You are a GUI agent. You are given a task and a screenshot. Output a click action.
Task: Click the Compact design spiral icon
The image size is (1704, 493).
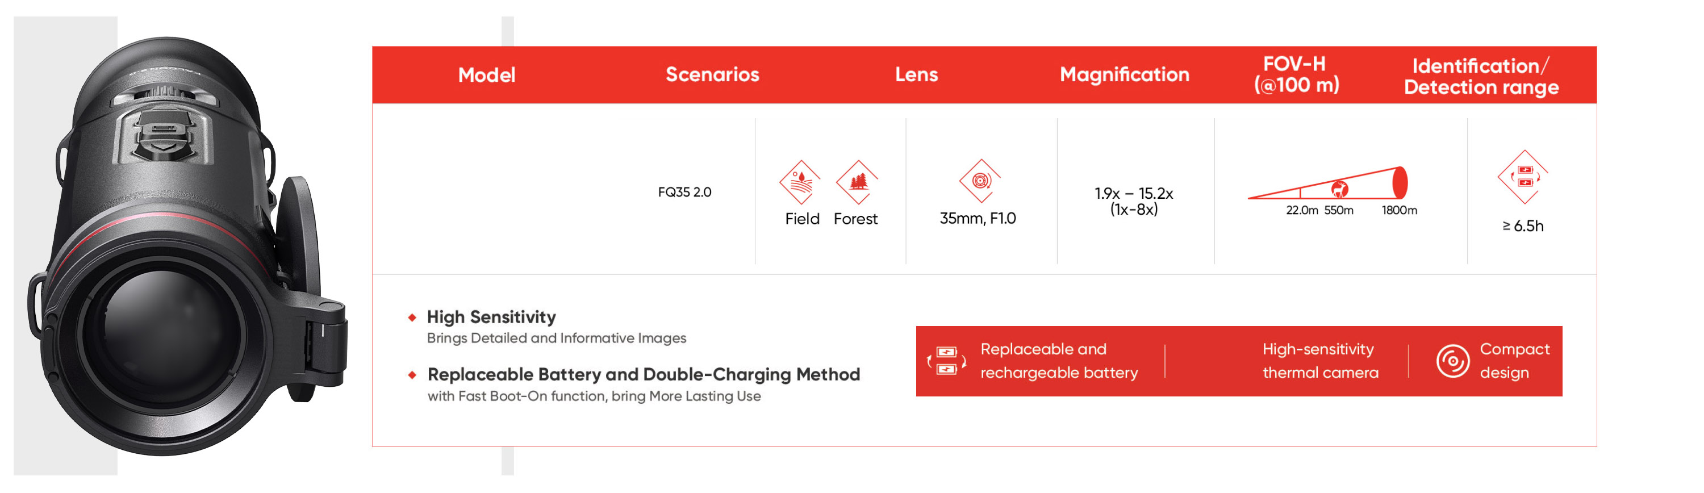click(1452, 361)
